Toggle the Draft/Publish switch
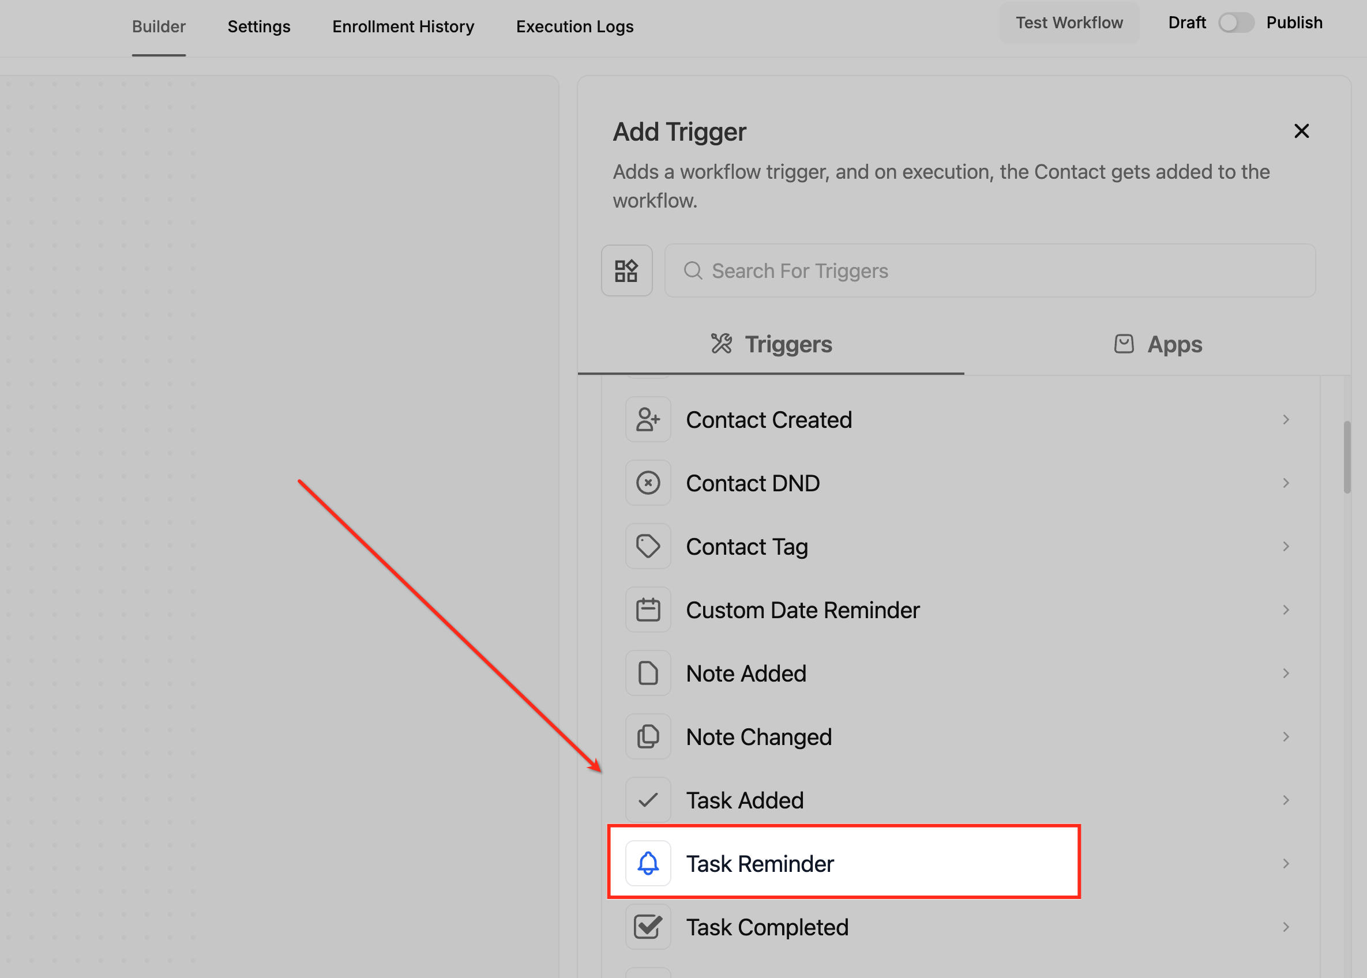1367x978 pixels. coord(1235,23)
